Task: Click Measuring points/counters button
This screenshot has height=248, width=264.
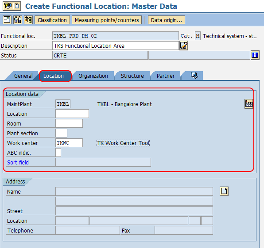Action: pyautogui.click(x=107, y=20)
